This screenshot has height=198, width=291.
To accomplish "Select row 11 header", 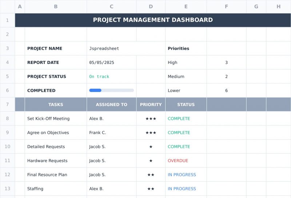I will point(7,161).
